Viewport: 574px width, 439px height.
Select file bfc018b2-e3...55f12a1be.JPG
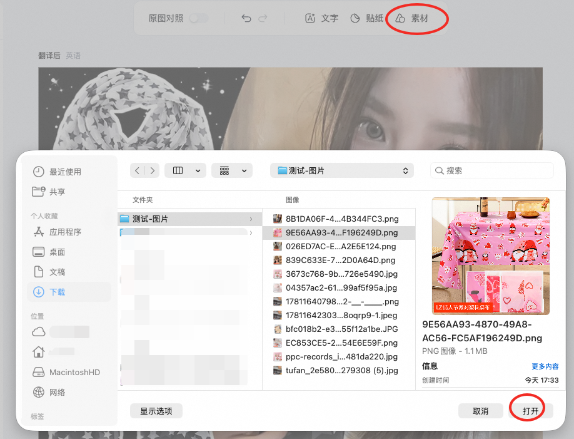[339, 329]
